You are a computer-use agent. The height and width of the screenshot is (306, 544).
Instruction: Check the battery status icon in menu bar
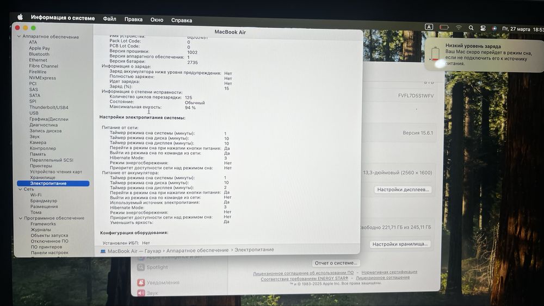click(444, 27)
